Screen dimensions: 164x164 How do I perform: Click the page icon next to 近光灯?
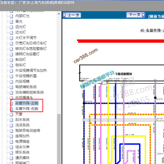pyautogui.click(x=11, y=32)
